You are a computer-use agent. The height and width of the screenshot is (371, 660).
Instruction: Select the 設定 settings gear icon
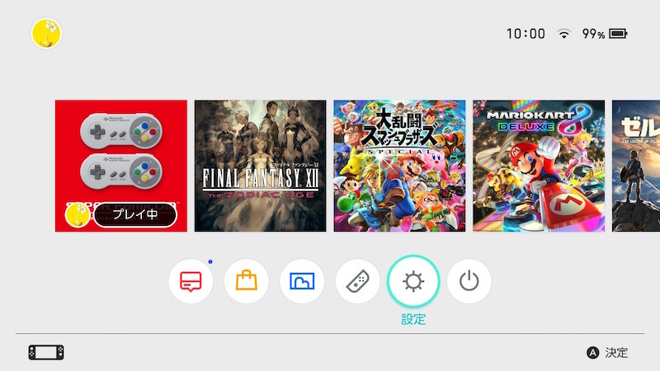pos(413,281)
